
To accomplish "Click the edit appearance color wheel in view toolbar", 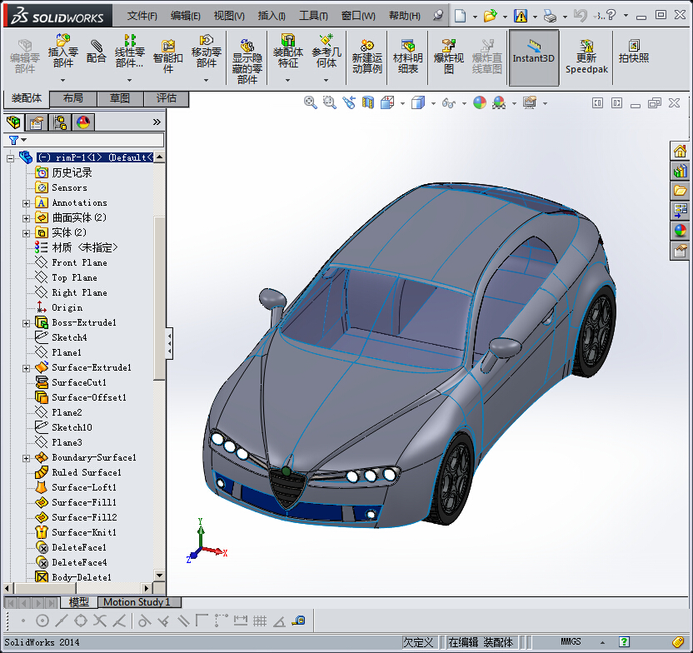I will [479, 102].
